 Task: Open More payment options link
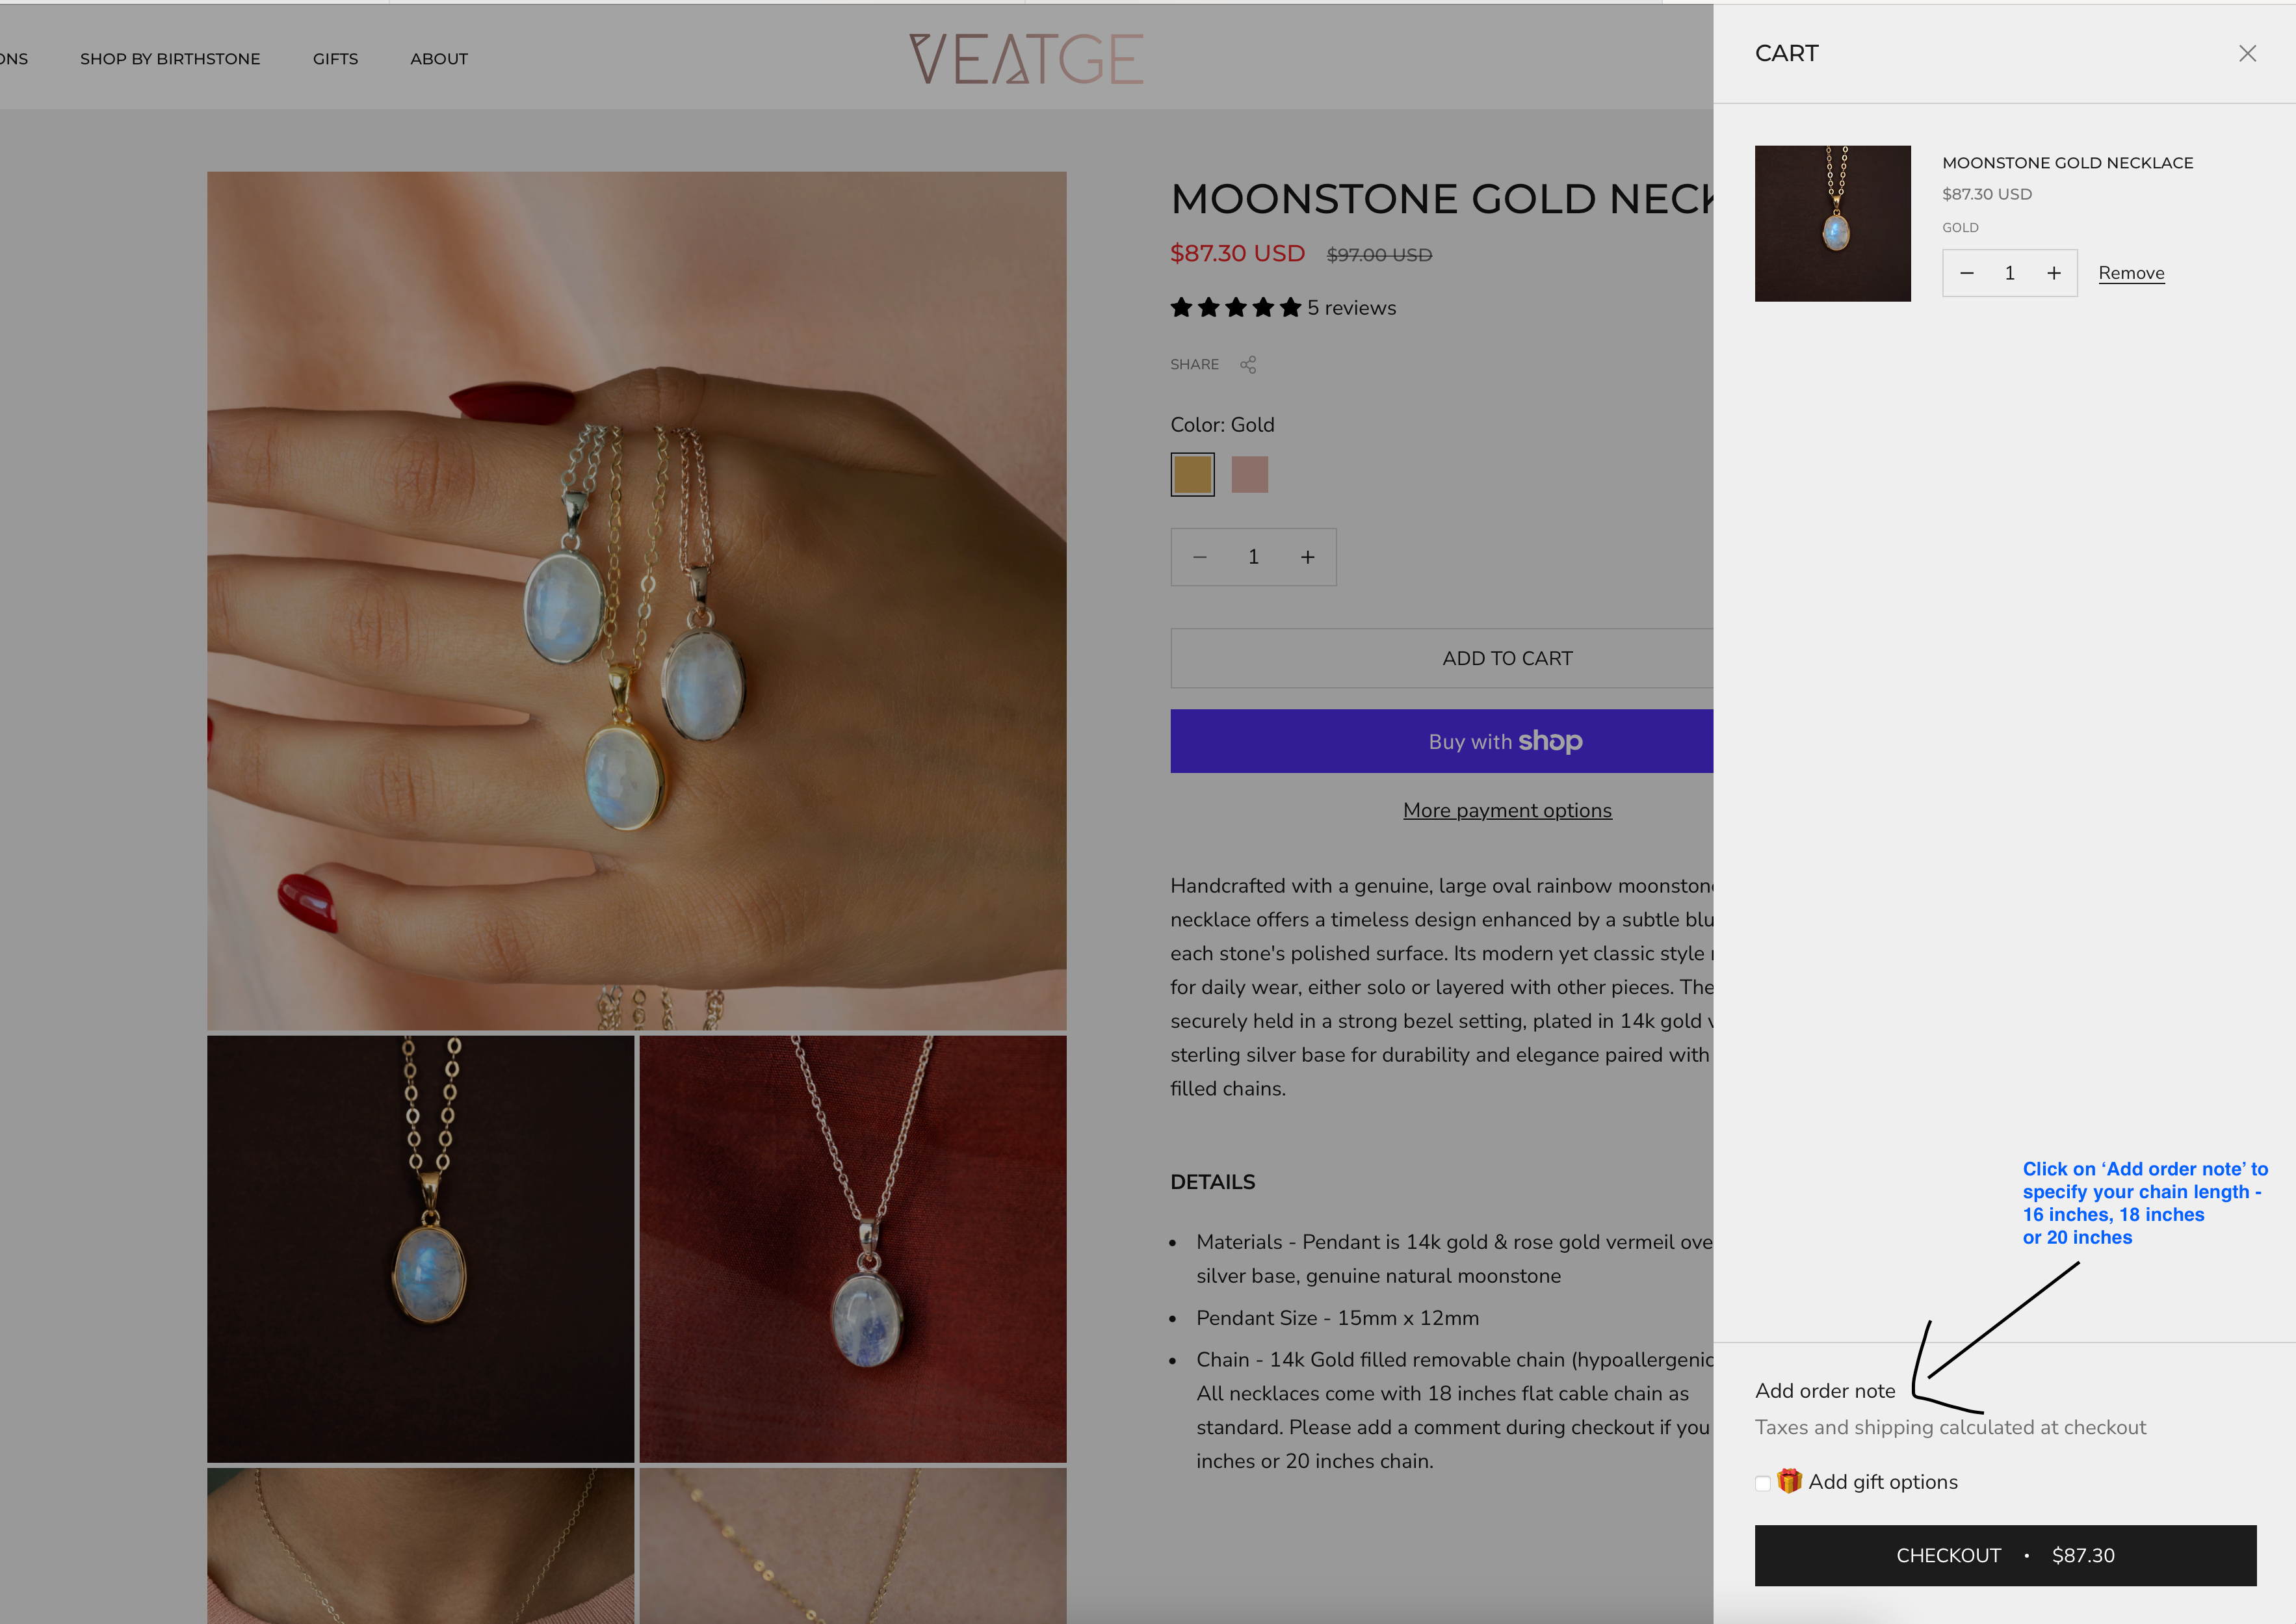coord(1507,811)
